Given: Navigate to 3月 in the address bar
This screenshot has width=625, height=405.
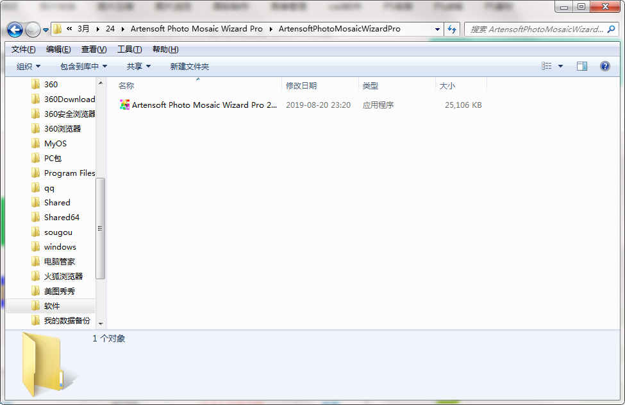Looking at the screenshot, I should tap(83, 29).
